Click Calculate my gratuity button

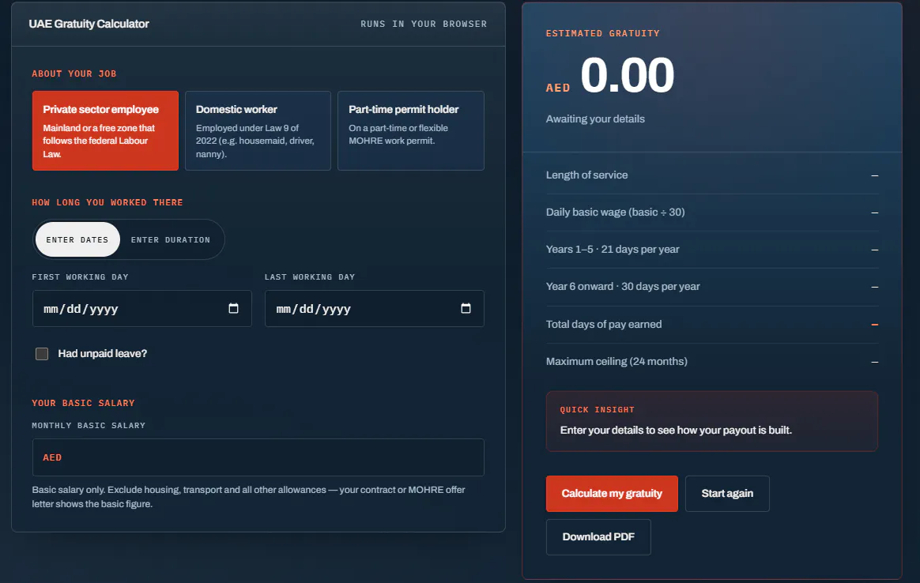(x=612, y=494)
